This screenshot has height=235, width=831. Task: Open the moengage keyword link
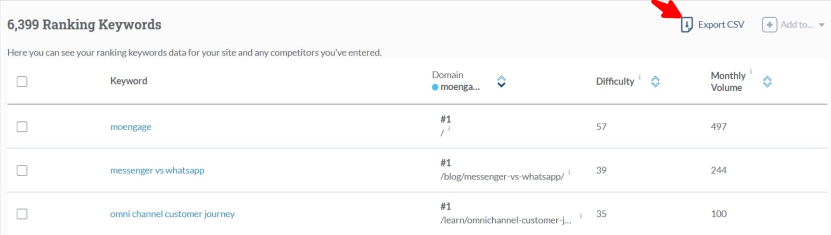[x=131, y=127]
